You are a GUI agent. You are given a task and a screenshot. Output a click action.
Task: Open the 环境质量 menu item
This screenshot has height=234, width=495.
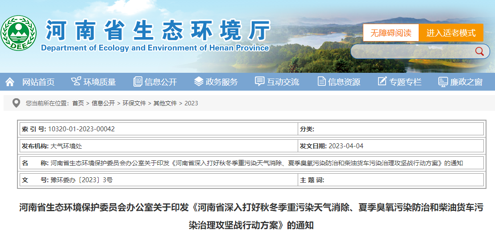click(100, 82)
